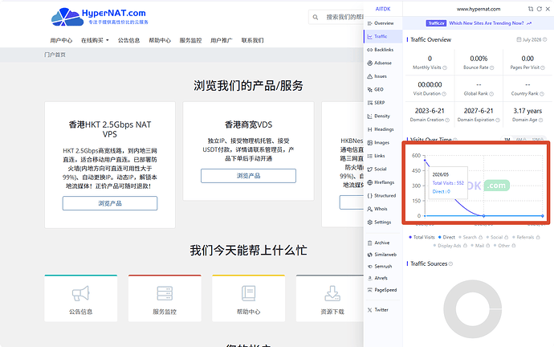Viewport: 554px width, 347px height.
Task: Close the AITDK panel with X
Action: pyautogui.click(x=548, y=9)
